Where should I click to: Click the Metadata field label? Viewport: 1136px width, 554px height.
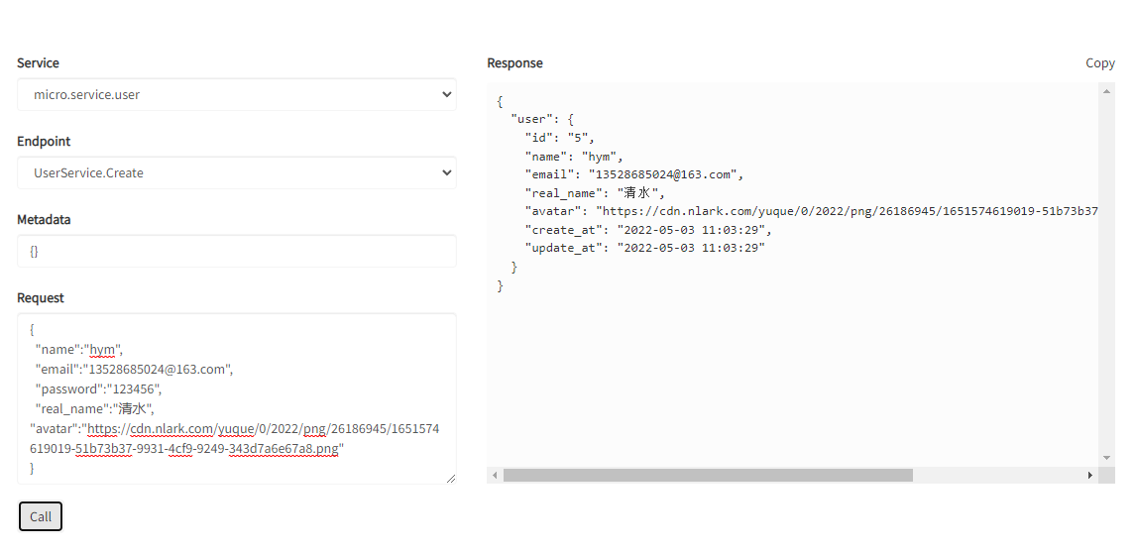[x=44, y=219]
